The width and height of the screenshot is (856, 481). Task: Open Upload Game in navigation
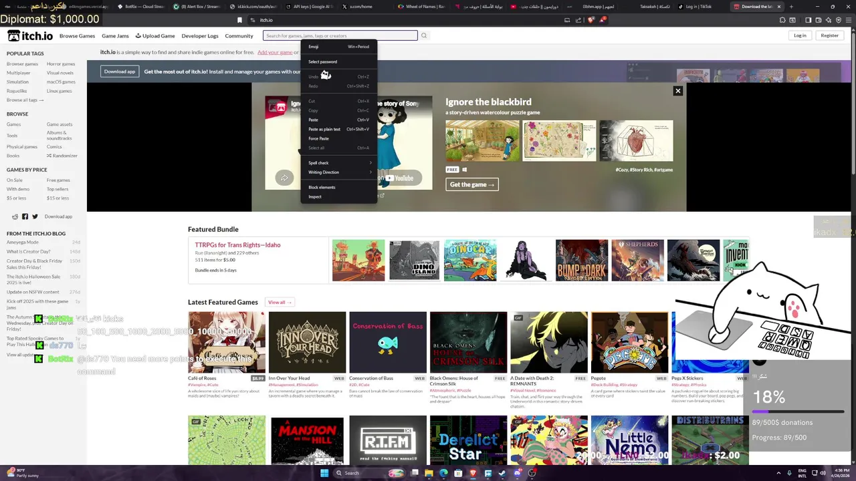155,35
